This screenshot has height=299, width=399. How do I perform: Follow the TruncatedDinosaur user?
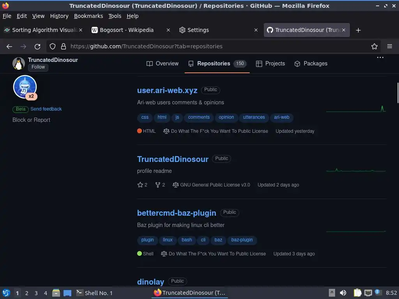(x=38, y=67)
